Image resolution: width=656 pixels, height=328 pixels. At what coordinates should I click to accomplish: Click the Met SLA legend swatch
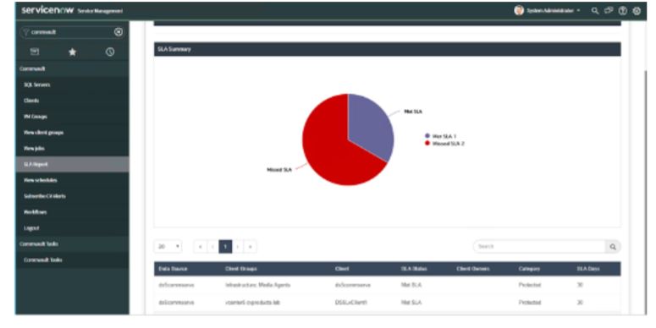click(427, 136)
